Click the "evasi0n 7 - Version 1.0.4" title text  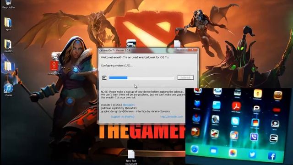click(116, 50)
